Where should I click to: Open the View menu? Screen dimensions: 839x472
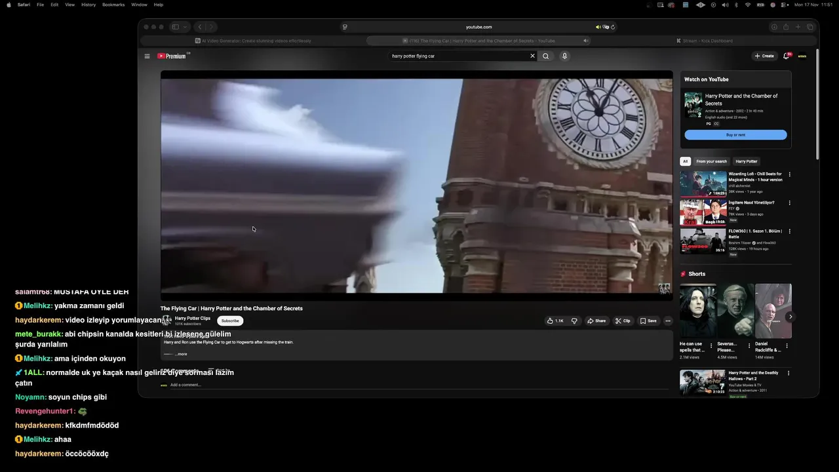click(69, 5)
